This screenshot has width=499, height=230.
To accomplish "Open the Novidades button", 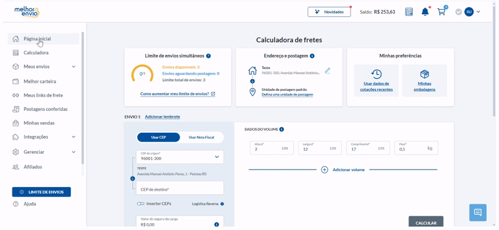I will click(x=329, y=12).
